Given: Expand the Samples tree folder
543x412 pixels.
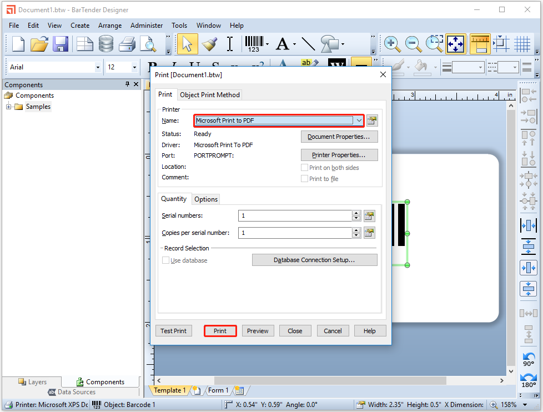Looking at the screenshot, I should 9,107.
